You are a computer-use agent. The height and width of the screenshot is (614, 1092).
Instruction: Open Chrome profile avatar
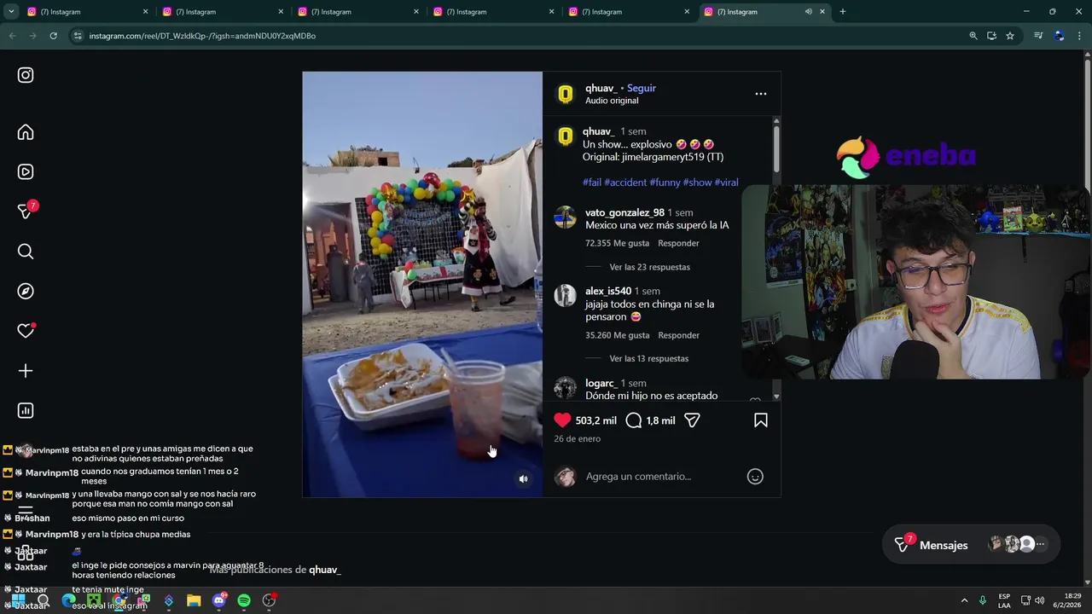(1059, 36)
